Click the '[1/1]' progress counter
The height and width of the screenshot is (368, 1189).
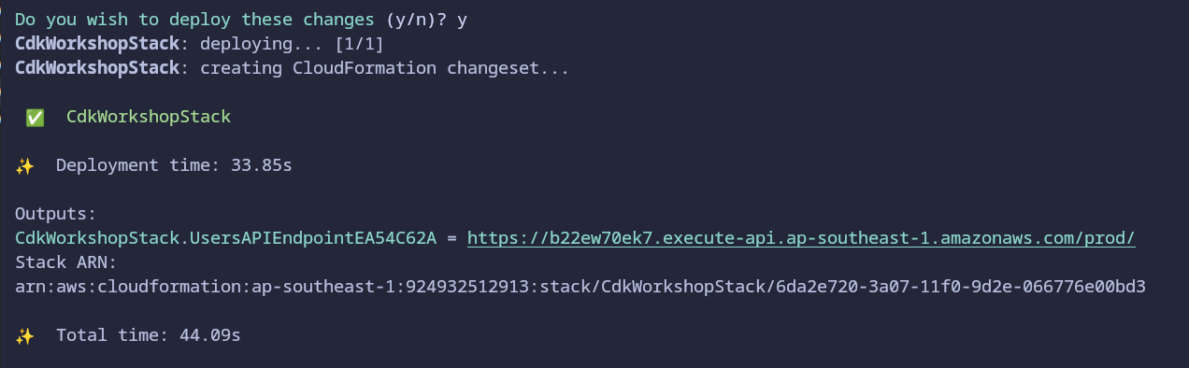click(358, 44)
